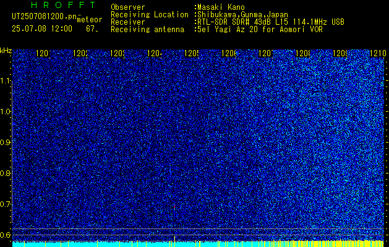Viewport: 389px width, 247px height.
Task: Click the 1208 time marker
Action: [302, 53]
